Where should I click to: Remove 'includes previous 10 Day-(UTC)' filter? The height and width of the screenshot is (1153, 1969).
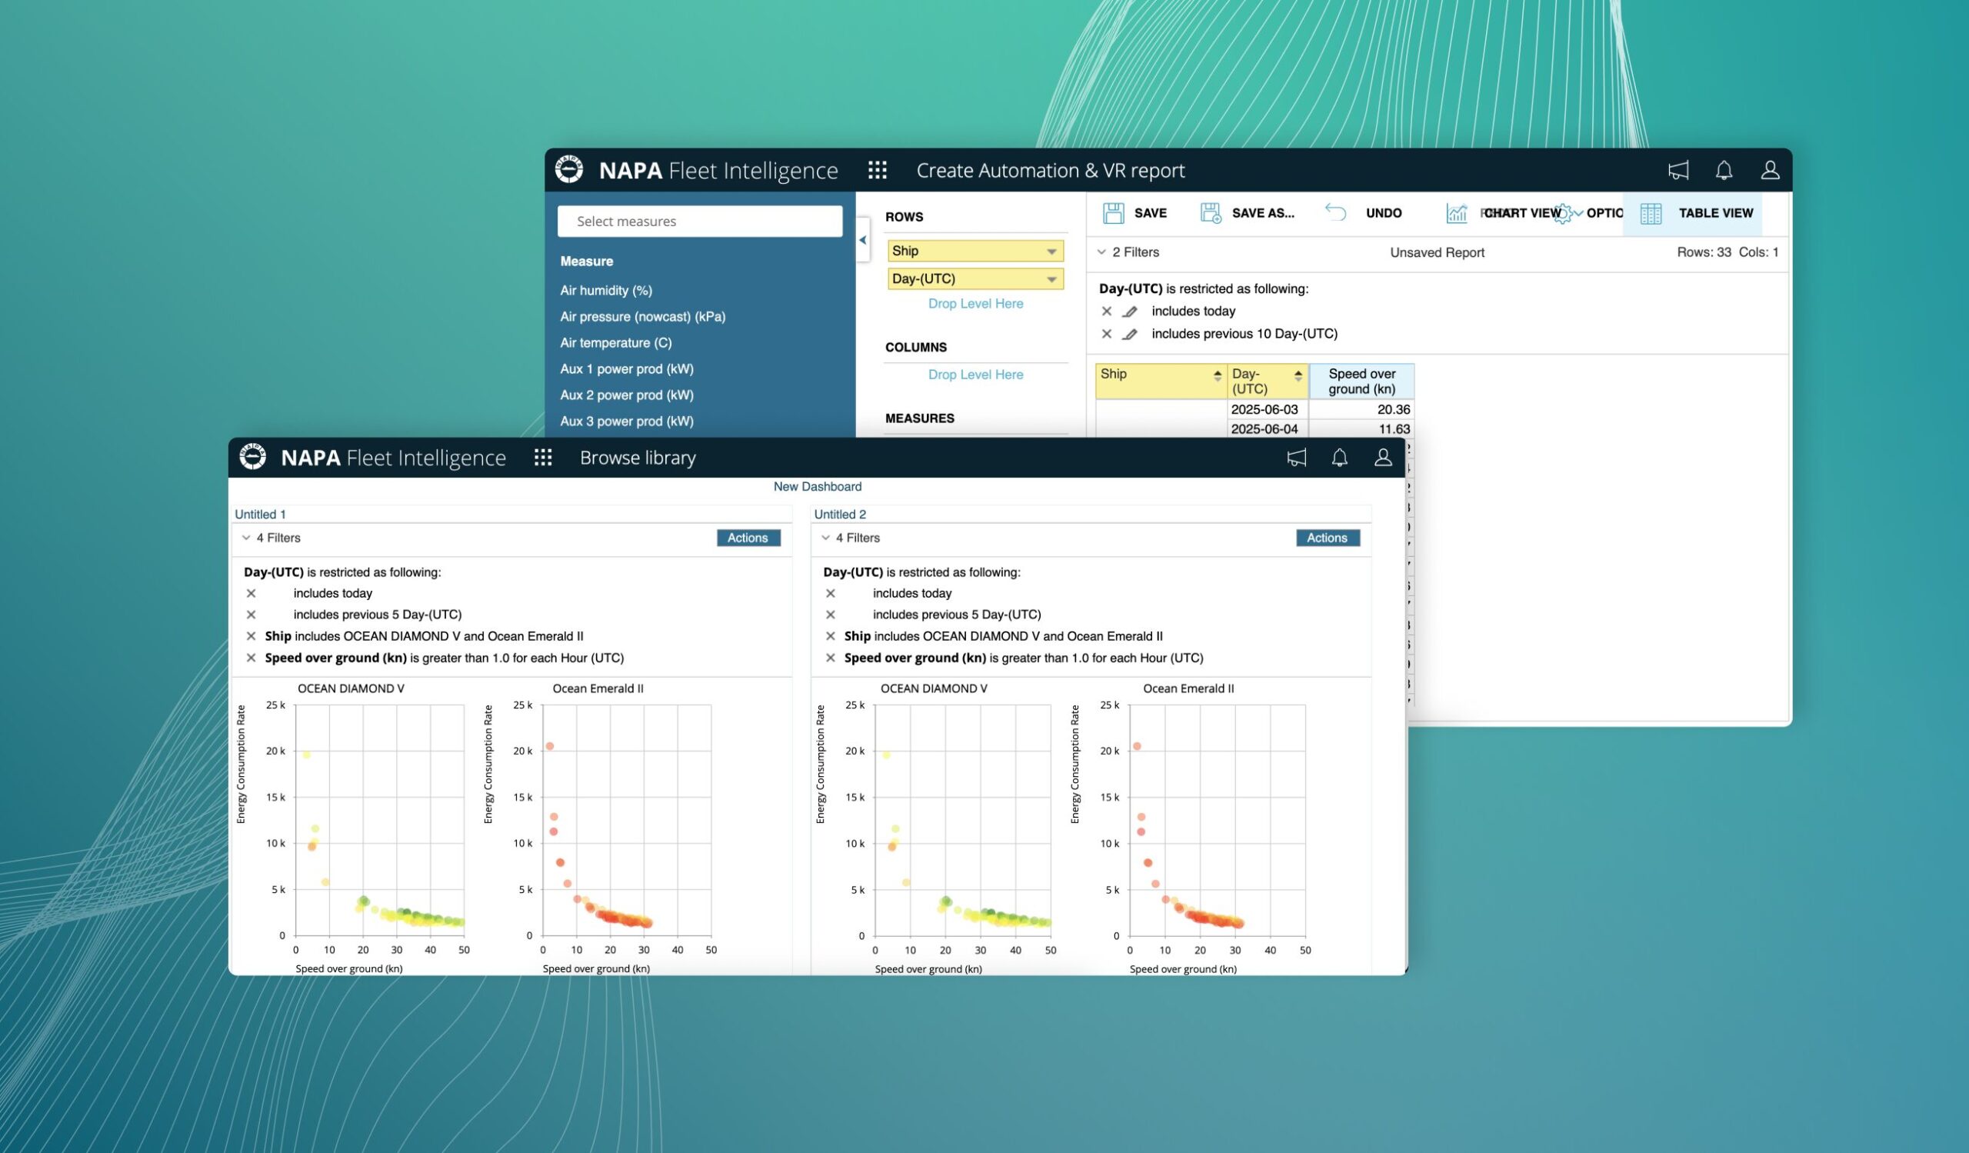coord(1106,335)
